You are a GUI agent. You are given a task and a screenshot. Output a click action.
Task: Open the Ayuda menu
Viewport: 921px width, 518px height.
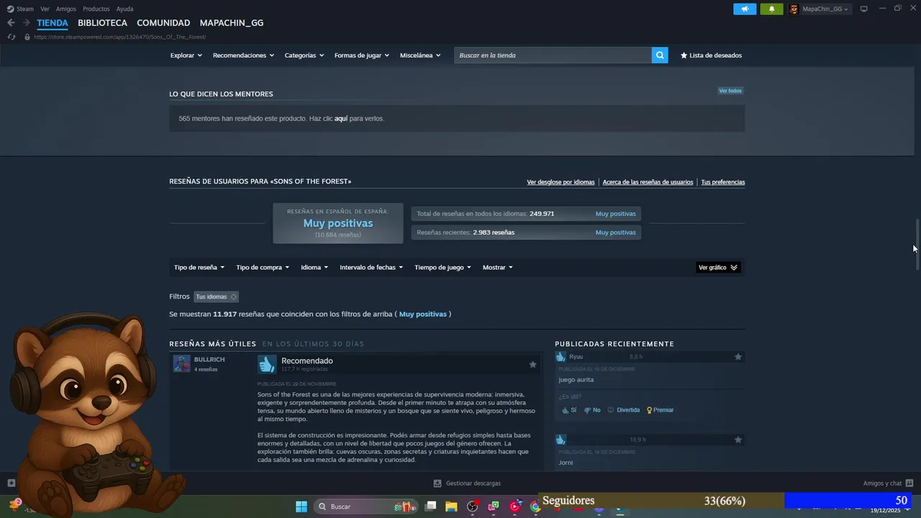(x=124, y=9)
